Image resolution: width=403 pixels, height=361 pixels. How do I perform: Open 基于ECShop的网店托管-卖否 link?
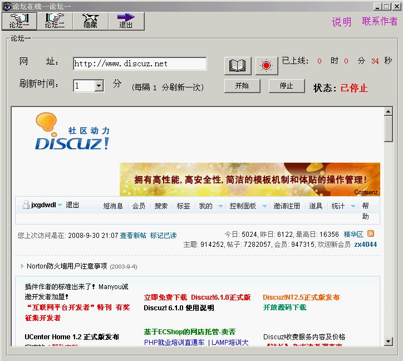point(190,332)
